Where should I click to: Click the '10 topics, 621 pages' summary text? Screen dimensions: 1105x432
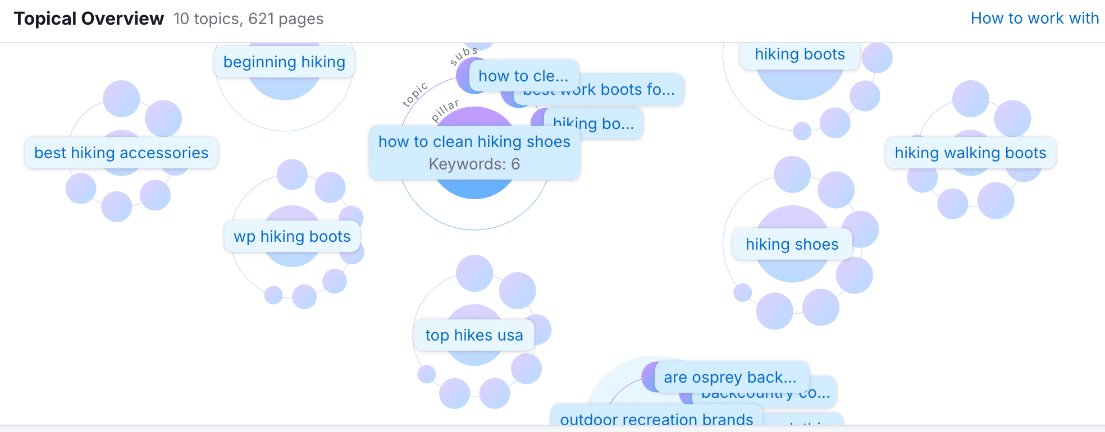[x=248, y=19]
